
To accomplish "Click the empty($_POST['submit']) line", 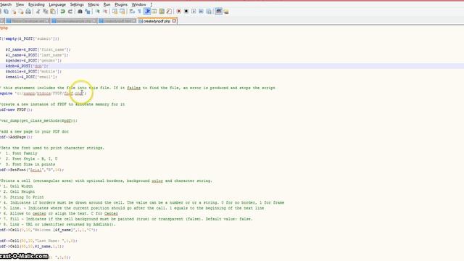I will pos(30,38).
